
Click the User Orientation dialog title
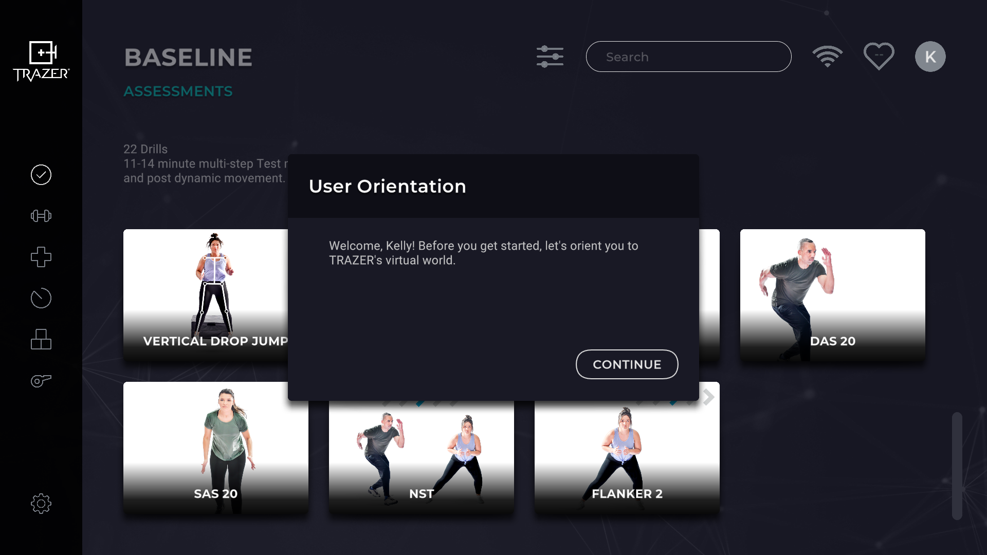coord(388,186)
